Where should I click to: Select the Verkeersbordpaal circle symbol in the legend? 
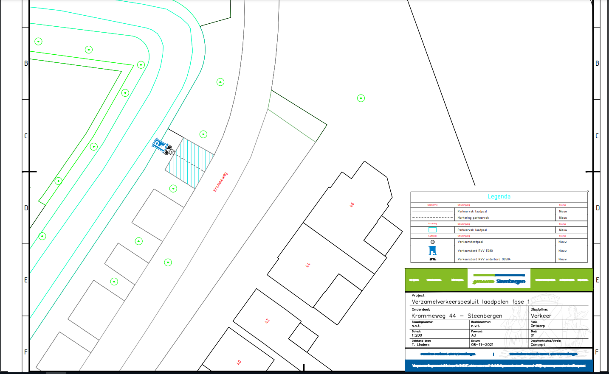(432, 242)
